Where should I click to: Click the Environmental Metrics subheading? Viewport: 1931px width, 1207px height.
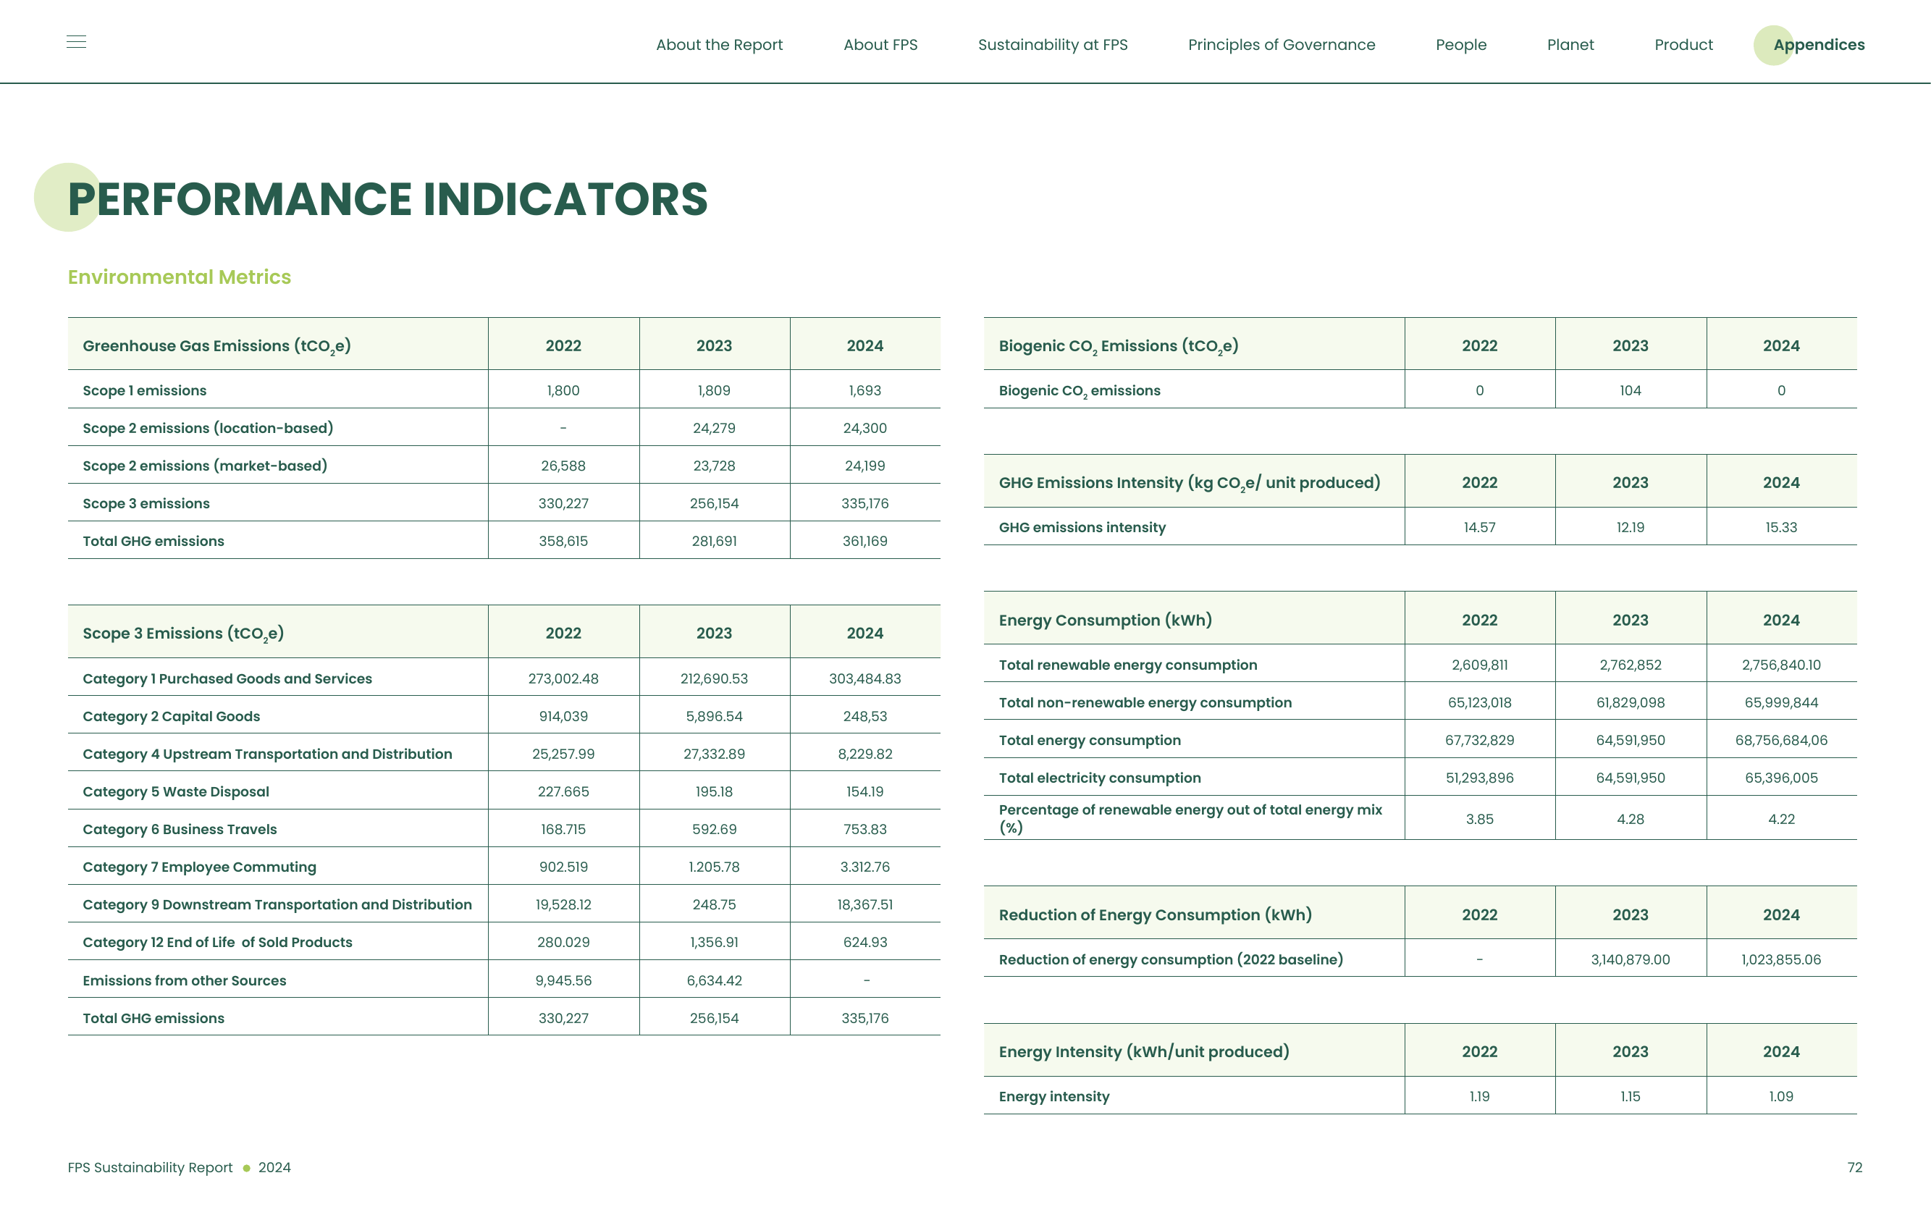[180, 277]
